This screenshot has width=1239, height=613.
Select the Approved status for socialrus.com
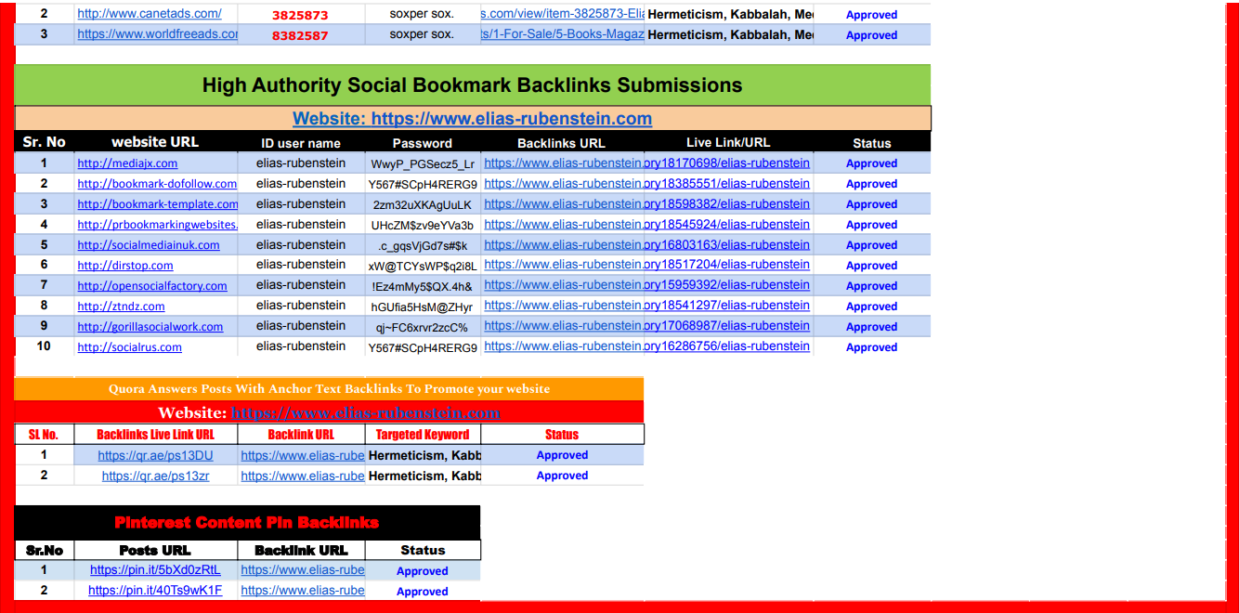point(871,347)
